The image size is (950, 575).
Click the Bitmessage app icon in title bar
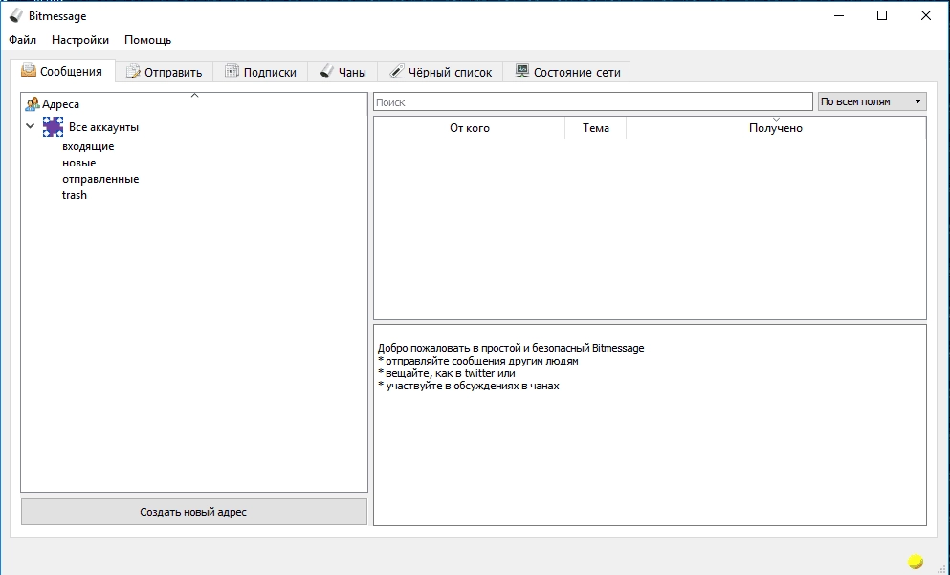(x=15, y=15)
